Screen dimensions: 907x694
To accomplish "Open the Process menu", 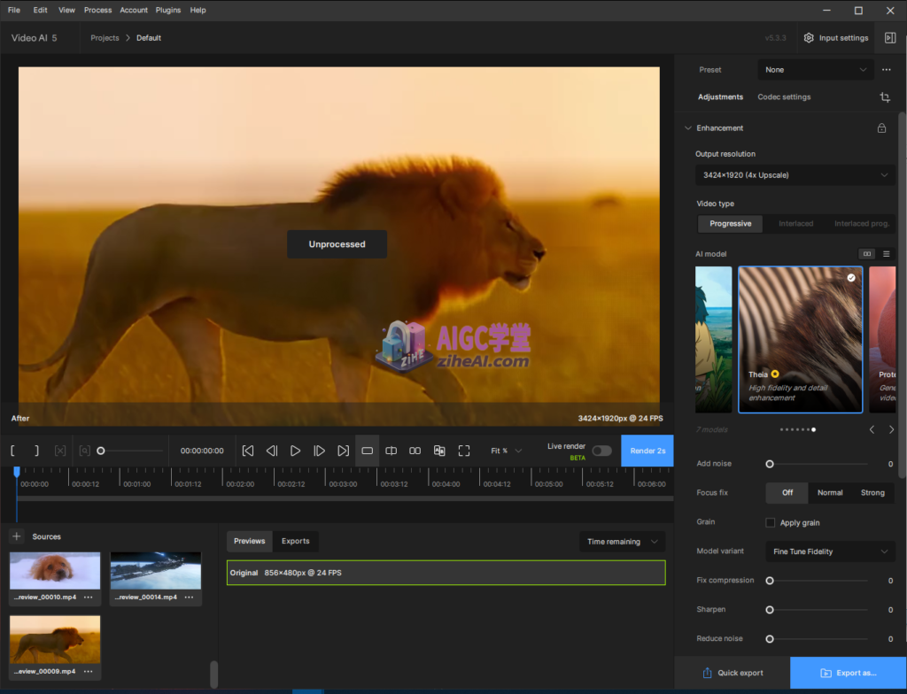I will coord(97,10).
